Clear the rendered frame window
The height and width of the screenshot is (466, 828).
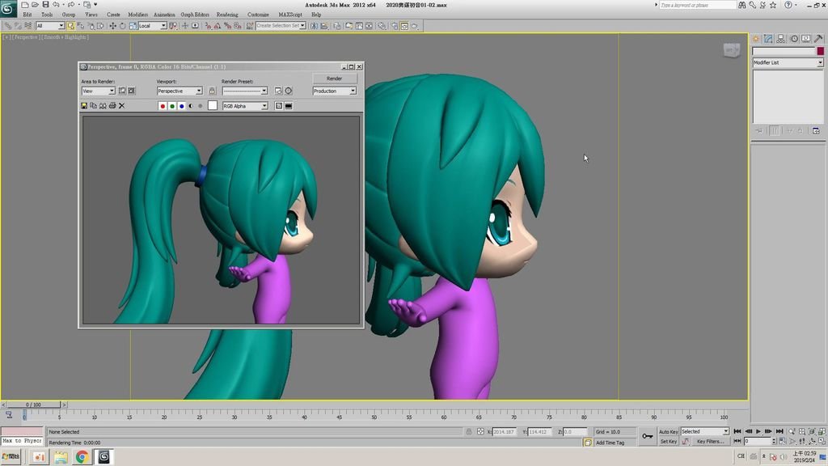point(122,106)
